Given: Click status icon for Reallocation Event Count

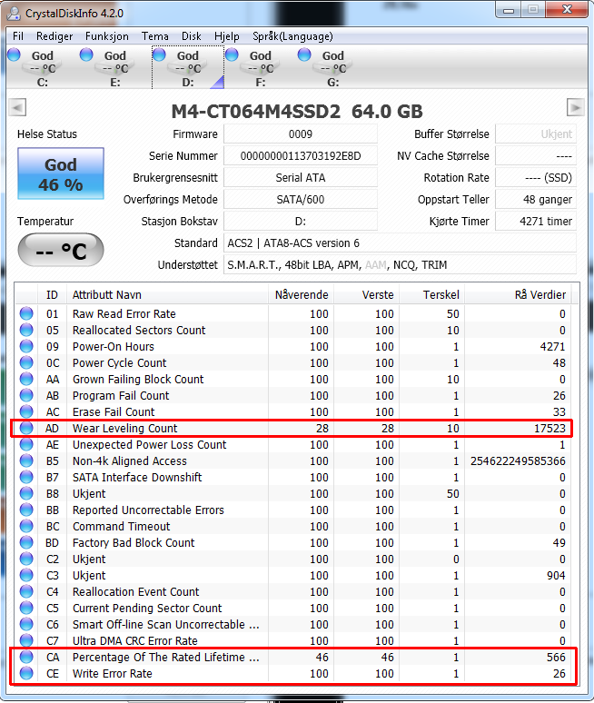Looking at the screenshot, I should tap(26, 592).
